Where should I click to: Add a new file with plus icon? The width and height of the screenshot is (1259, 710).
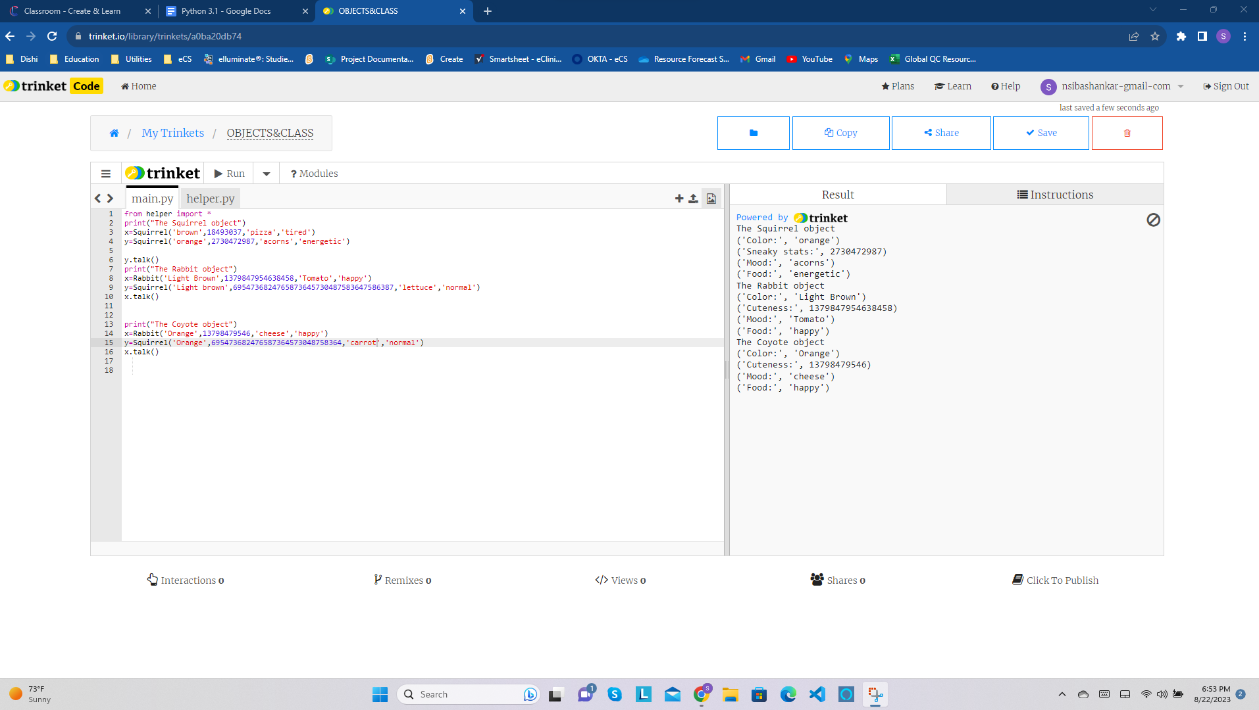[x=679, y=199]
